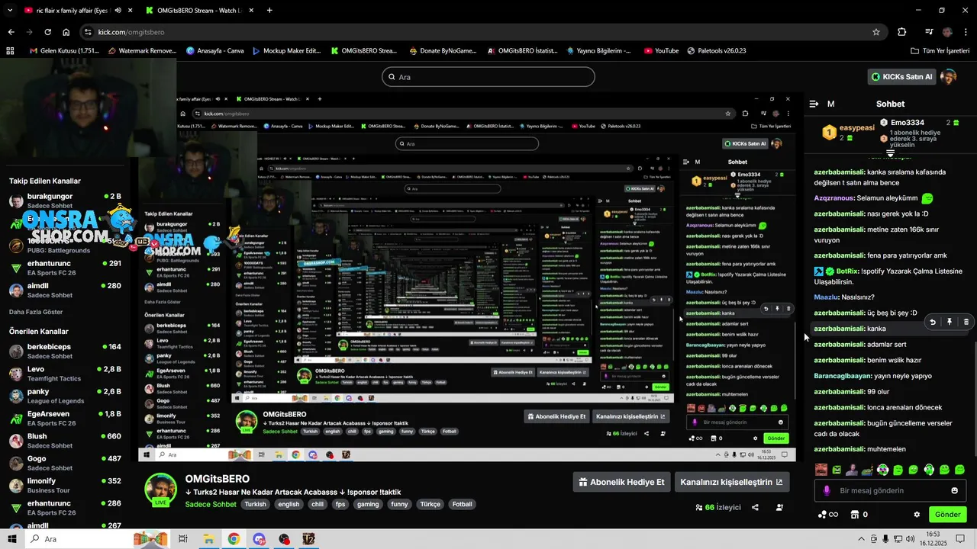
Task: Expand 'Daha Fazla Göster' in followed channels
Action: point(36,312)
